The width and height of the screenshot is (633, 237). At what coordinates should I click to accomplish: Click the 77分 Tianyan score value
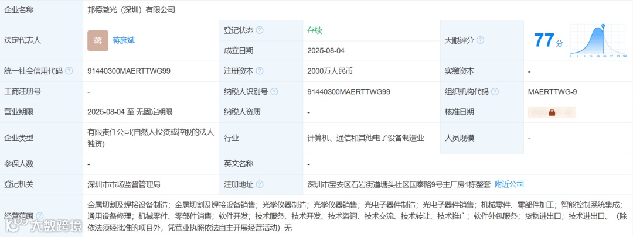point(548,40)
